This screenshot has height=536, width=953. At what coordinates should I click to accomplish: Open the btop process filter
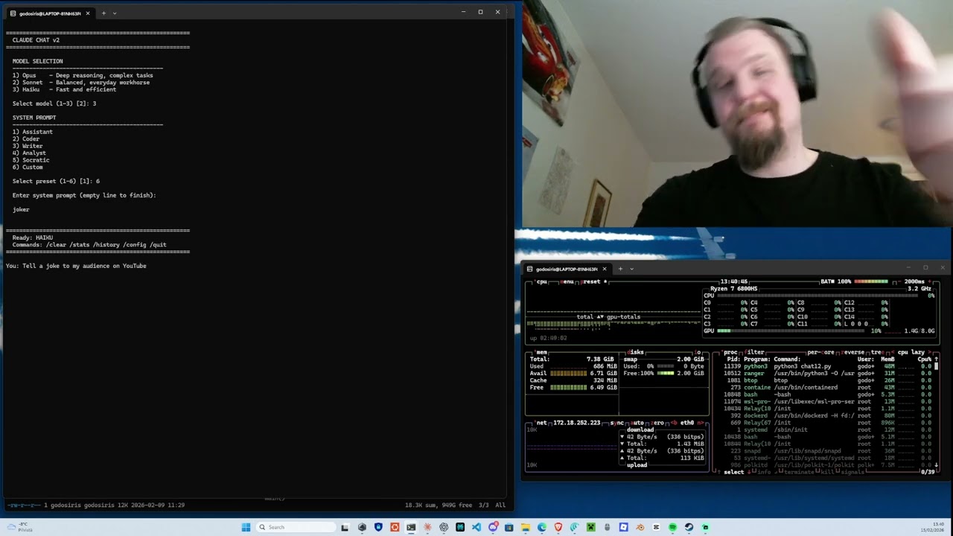point(756,352)
